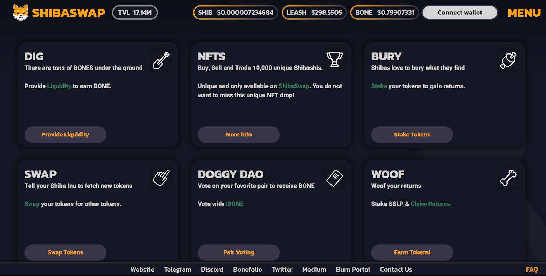Image resolution: width=546 pixels, height=276 pixels.
Task: Open More info about NFTs
Action: (x=239, y=135)
